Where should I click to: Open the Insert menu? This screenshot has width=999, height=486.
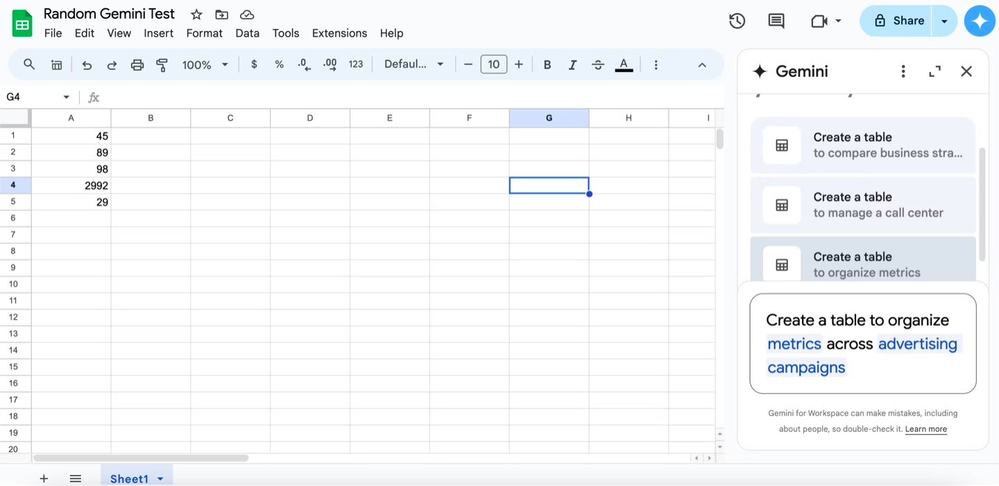pyautogui.click(x=158, y=33)
